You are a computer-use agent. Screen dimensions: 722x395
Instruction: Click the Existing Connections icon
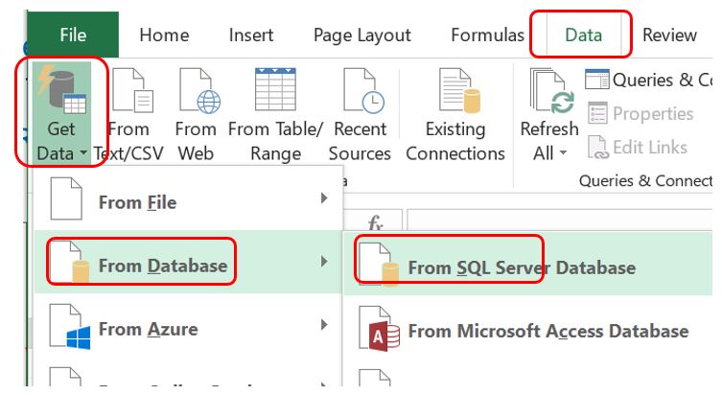455,92
